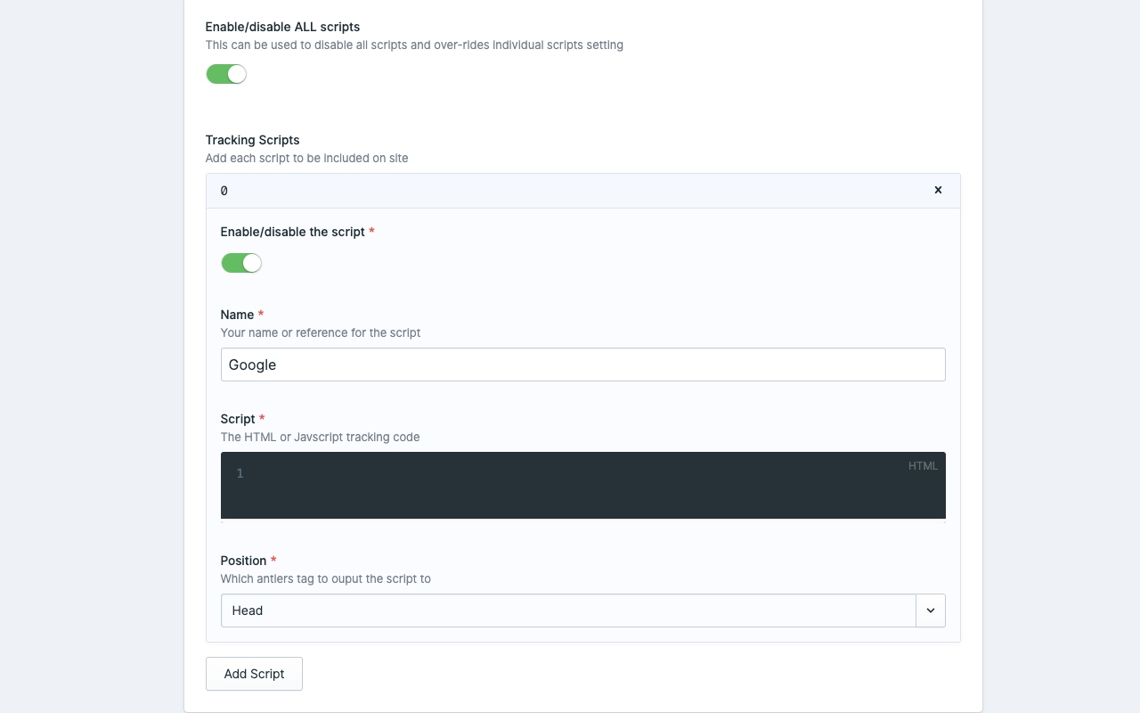Remove script 0 with the x icon

[x=938, y=190]
